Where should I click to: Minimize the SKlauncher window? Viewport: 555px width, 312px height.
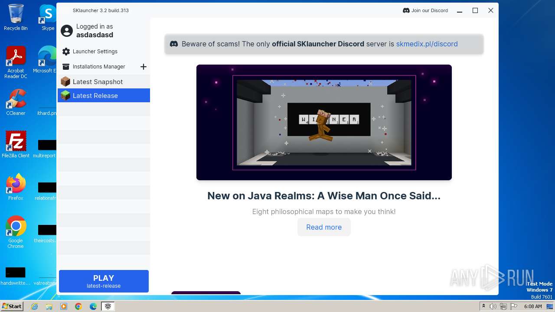(x=460, y=10)
